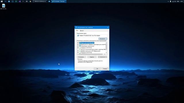Uncheck the file and printer sharing checkbox
Viewport: 184px width, 103px height.
pos(78,45)
